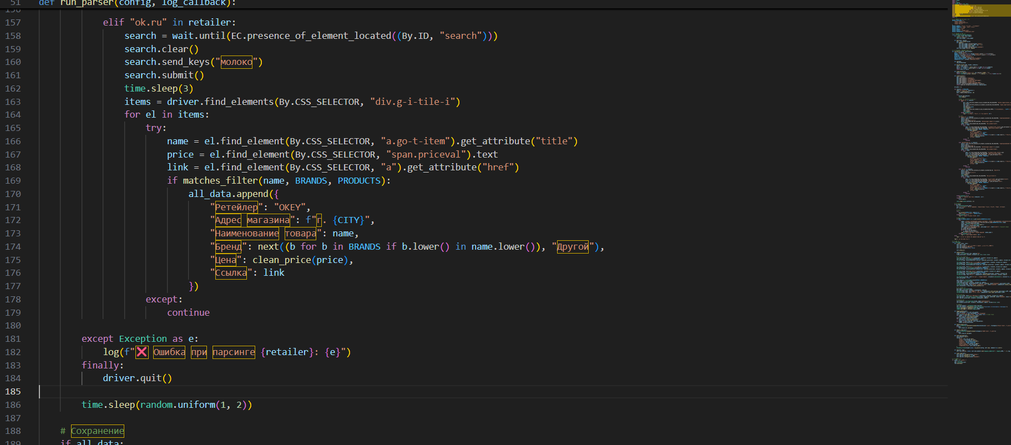Click the "Ссылка" dictionary key
The width and height of the screenshot is (1011, 445).
pyautogui.click(x=231, y=273)
